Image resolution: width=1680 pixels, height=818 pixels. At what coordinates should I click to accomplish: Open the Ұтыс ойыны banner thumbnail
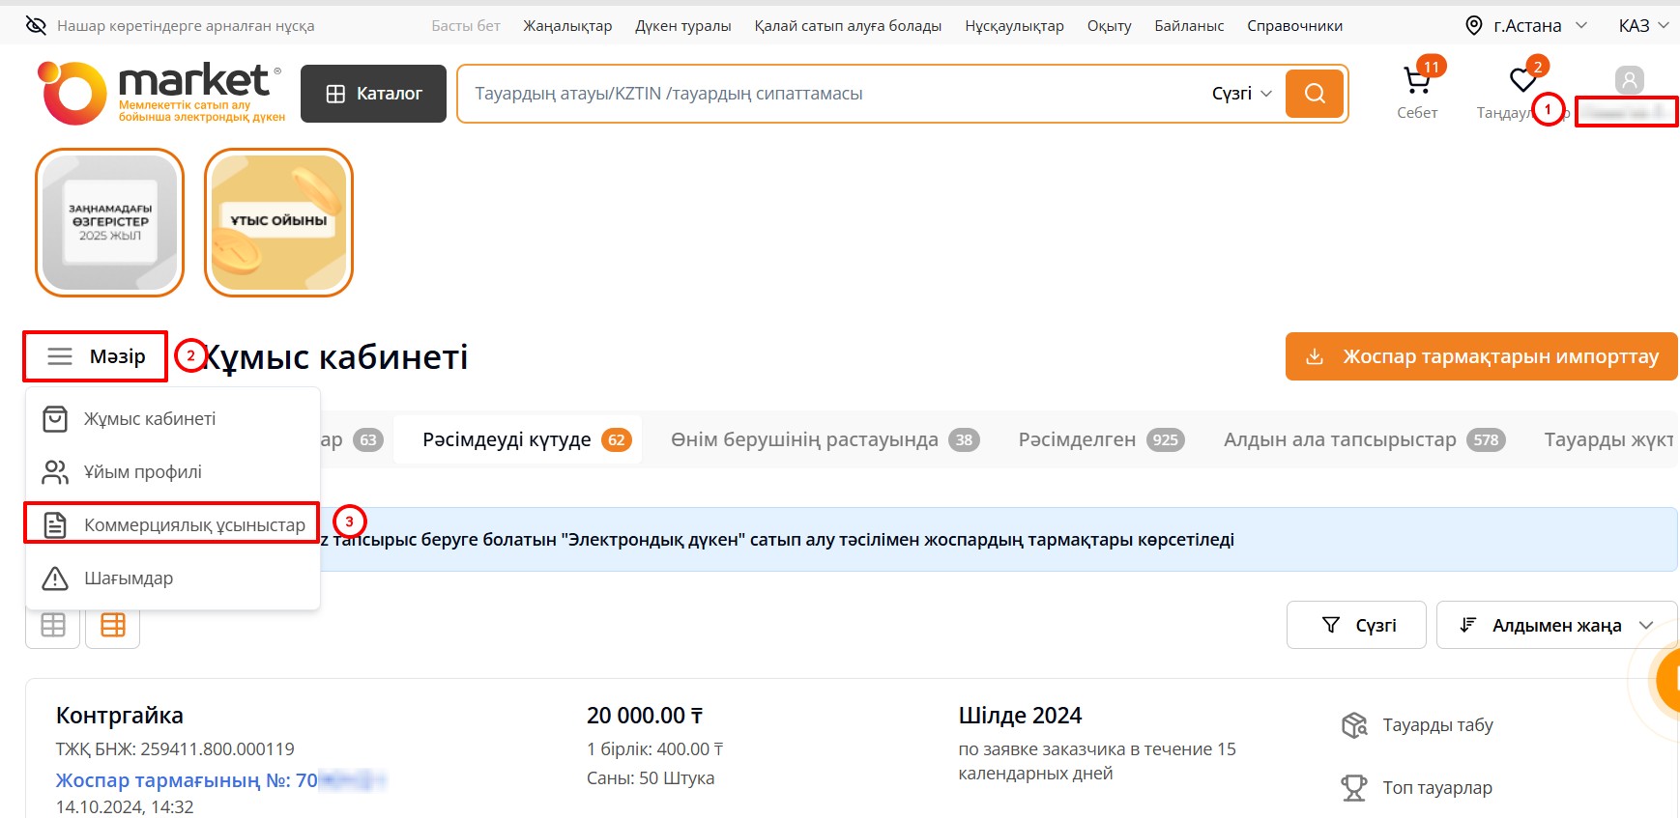coord(278,222)
